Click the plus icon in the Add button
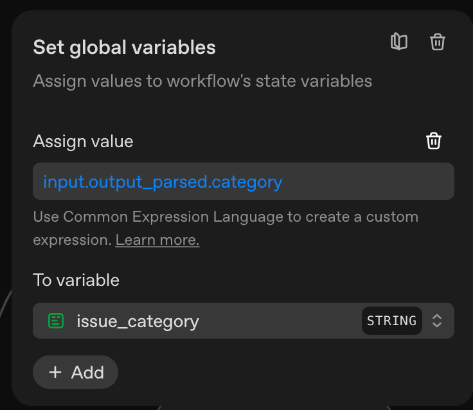Screen dimensions: 473x410 coord(56,372)
